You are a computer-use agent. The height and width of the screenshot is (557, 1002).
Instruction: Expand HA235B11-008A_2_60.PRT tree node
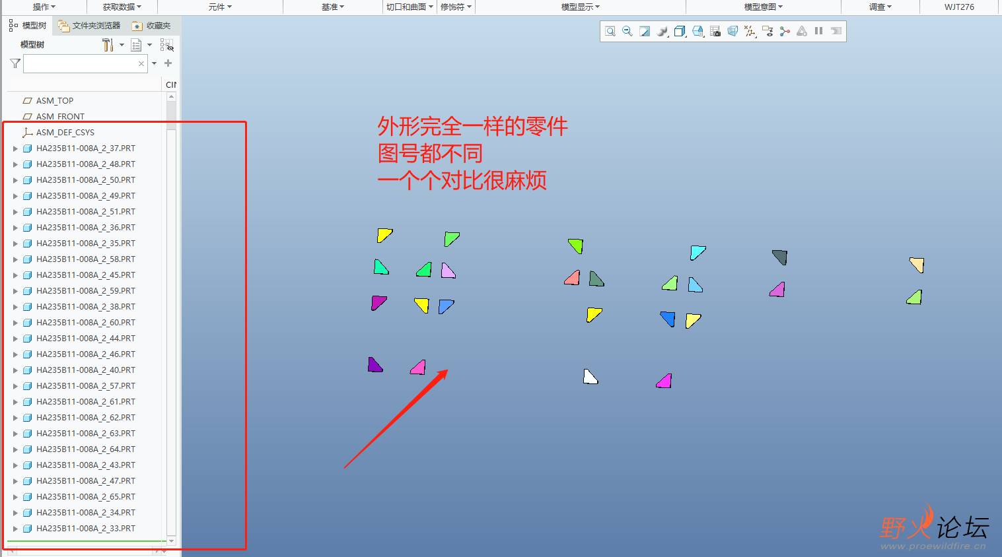coord(15,323)
